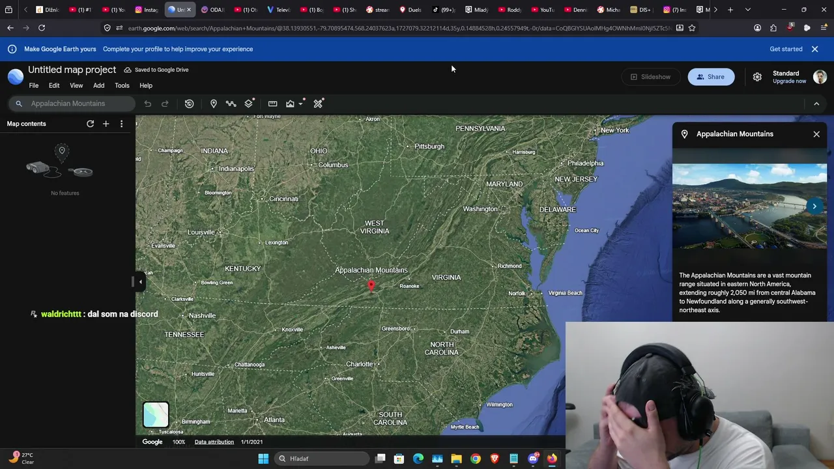
Task: Click the Appalachian Mountains search field
Action: [72, 104]
